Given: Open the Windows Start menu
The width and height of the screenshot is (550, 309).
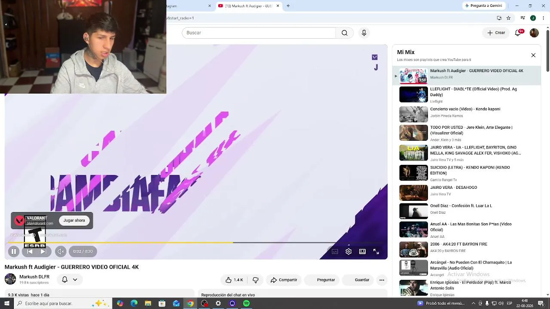Looking at the screenshot, I should pos(6,303).
